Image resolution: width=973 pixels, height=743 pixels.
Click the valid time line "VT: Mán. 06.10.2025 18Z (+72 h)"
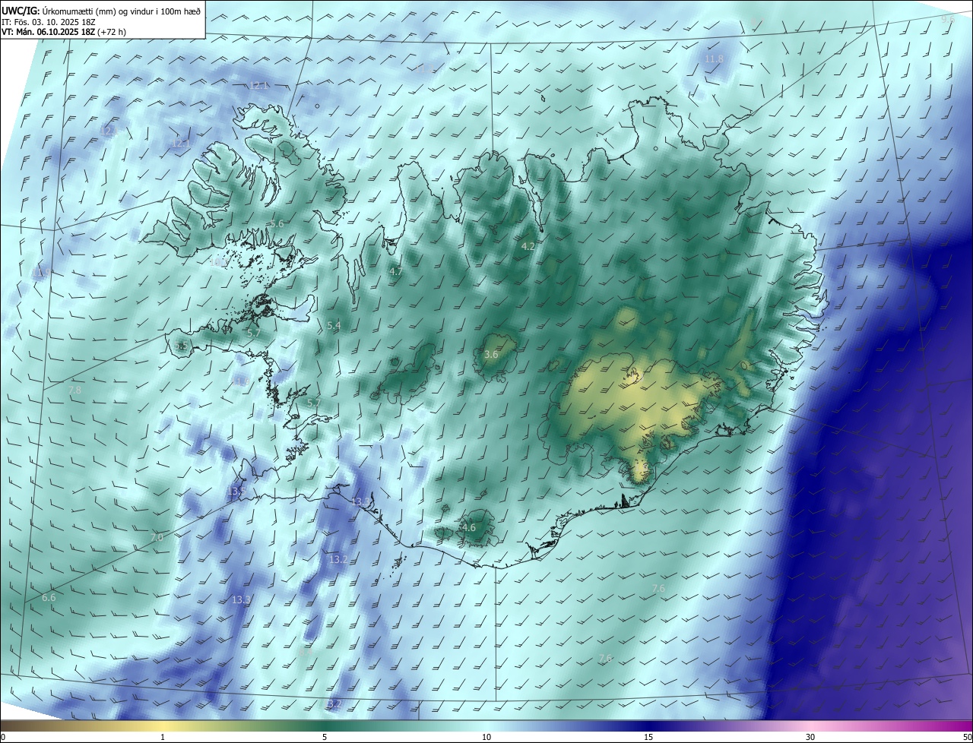click(x=63, y=32)
